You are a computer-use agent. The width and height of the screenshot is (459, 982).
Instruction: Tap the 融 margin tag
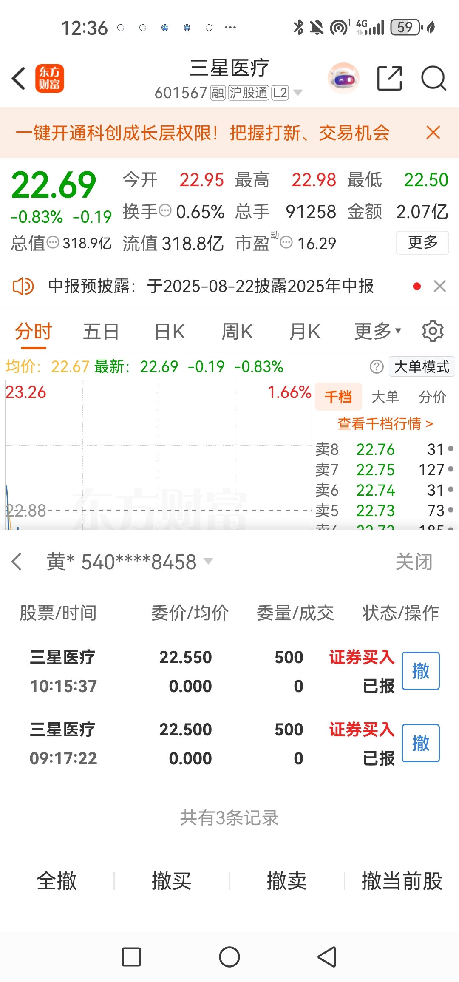(x=218, y=93)
